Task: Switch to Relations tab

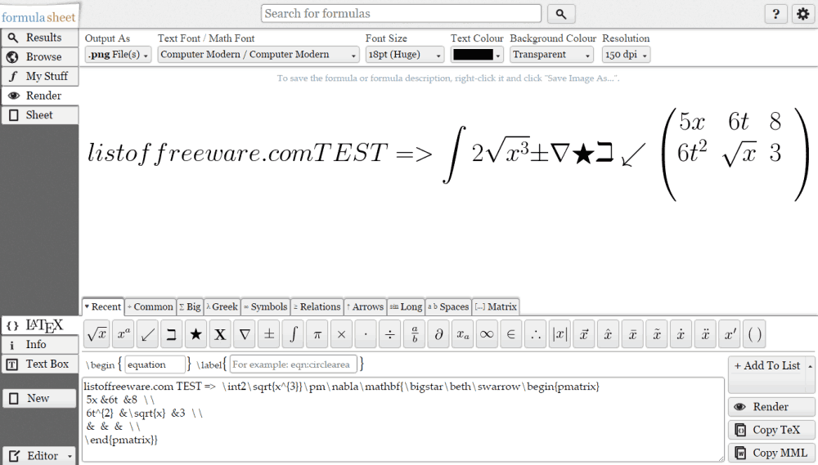Action: pos(317,307)
